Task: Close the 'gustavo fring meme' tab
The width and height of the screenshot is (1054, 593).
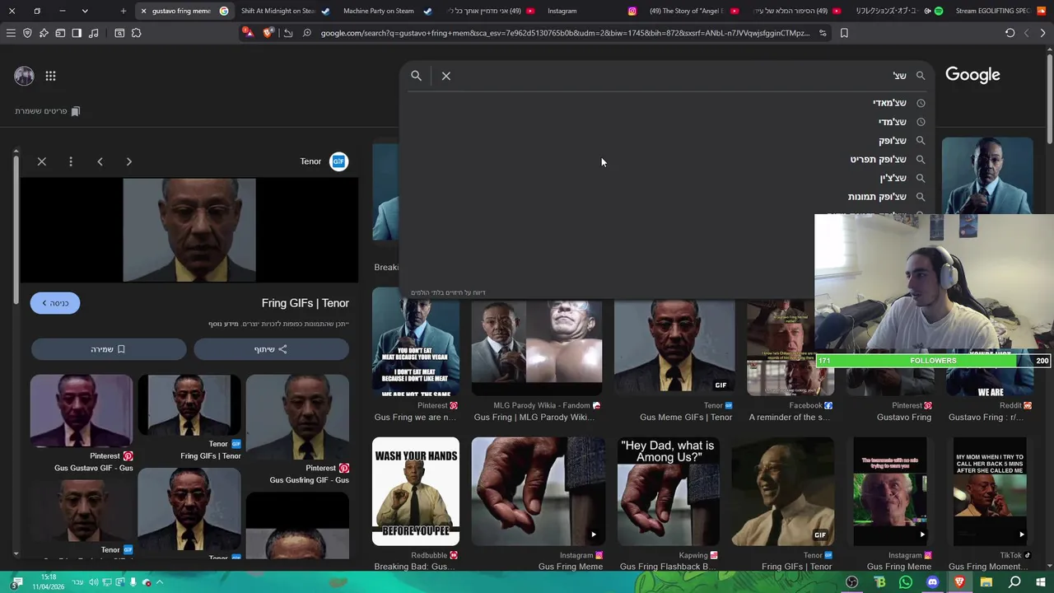Action: point(143,11)
